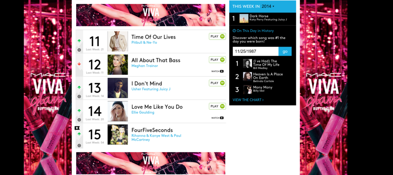The image size is (393, 175).
Task: Expand chart details for rank 13 song
Action: pos(79,96)
